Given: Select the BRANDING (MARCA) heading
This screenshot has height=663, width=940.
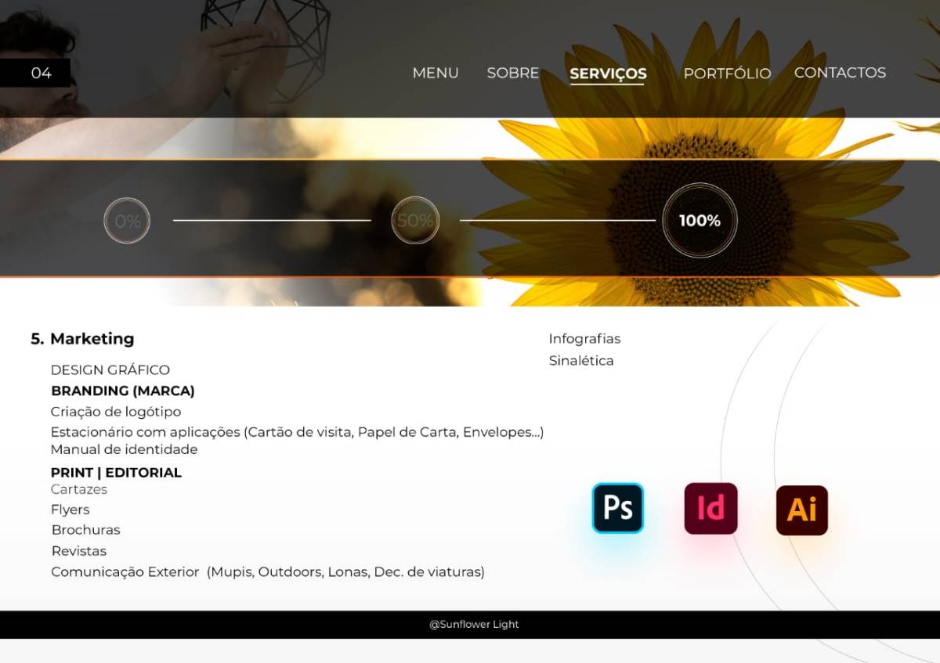Looking at the screenshot, I should click(x=123, y=391).
